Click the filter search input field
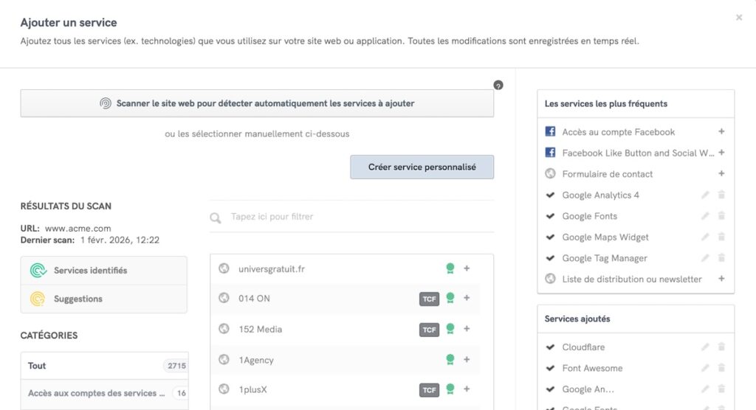The height and width of the screenshot is (410, 756). click(352, 217)
